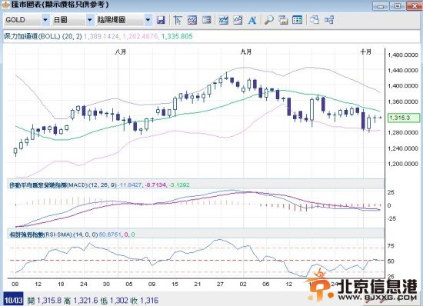
Task: Open the GOLD symbol dropdown
Action: point(45,20)
